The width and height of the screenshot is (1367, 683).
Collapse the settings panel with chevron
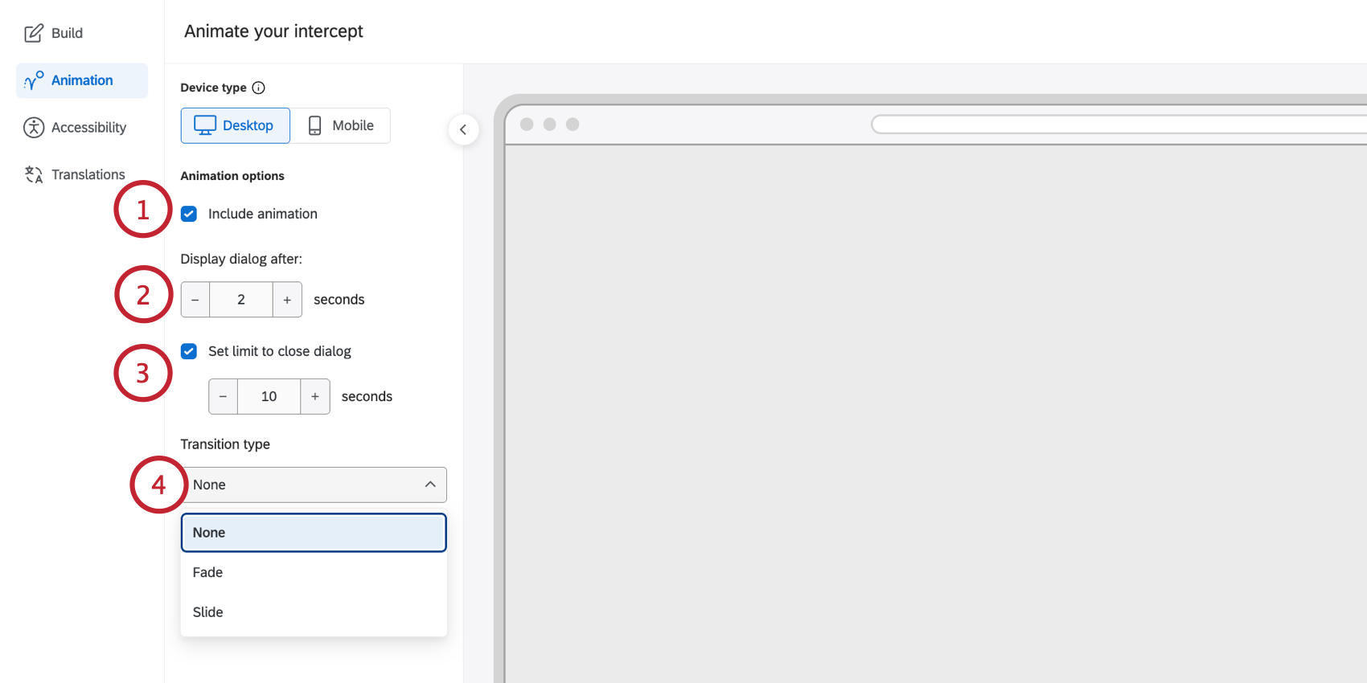click(463, 129)
